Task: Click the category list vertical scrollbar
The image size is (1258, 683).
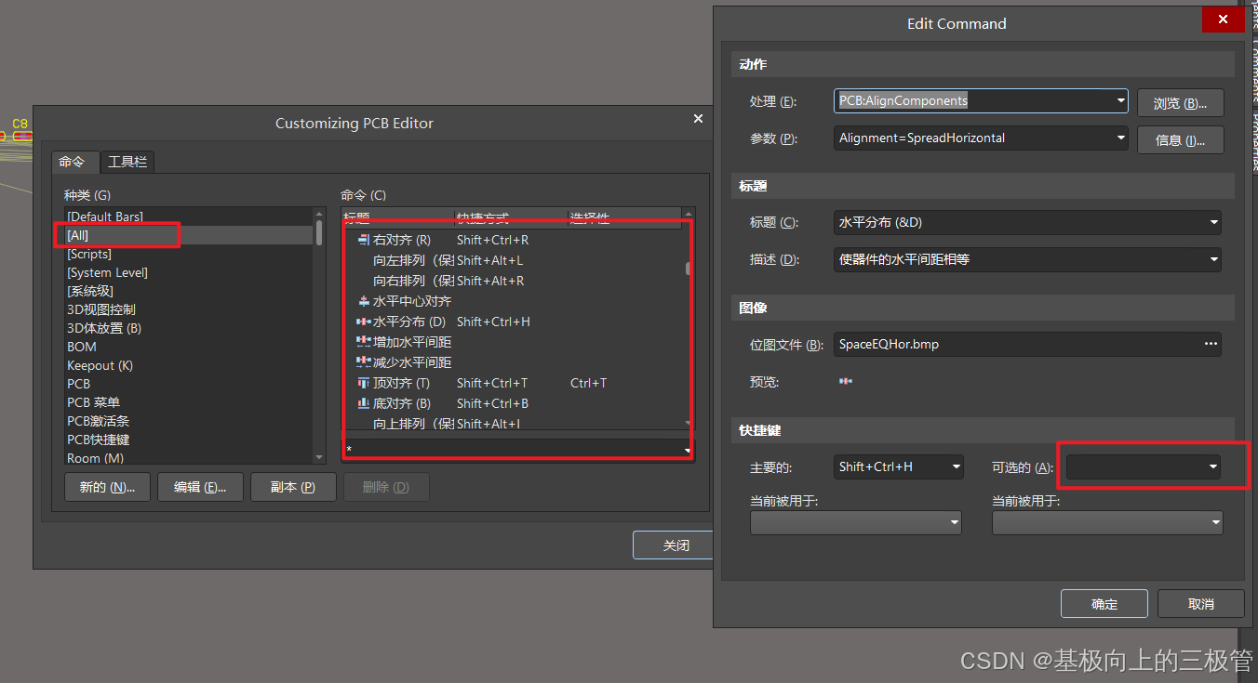Action: pos(320,335)
